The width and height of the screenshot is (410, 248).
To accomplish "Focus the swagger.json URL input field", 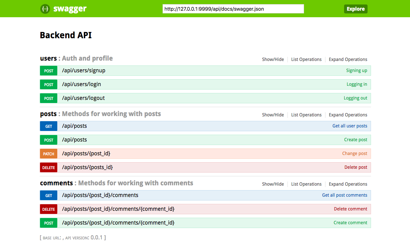I will tap(233, 9).
